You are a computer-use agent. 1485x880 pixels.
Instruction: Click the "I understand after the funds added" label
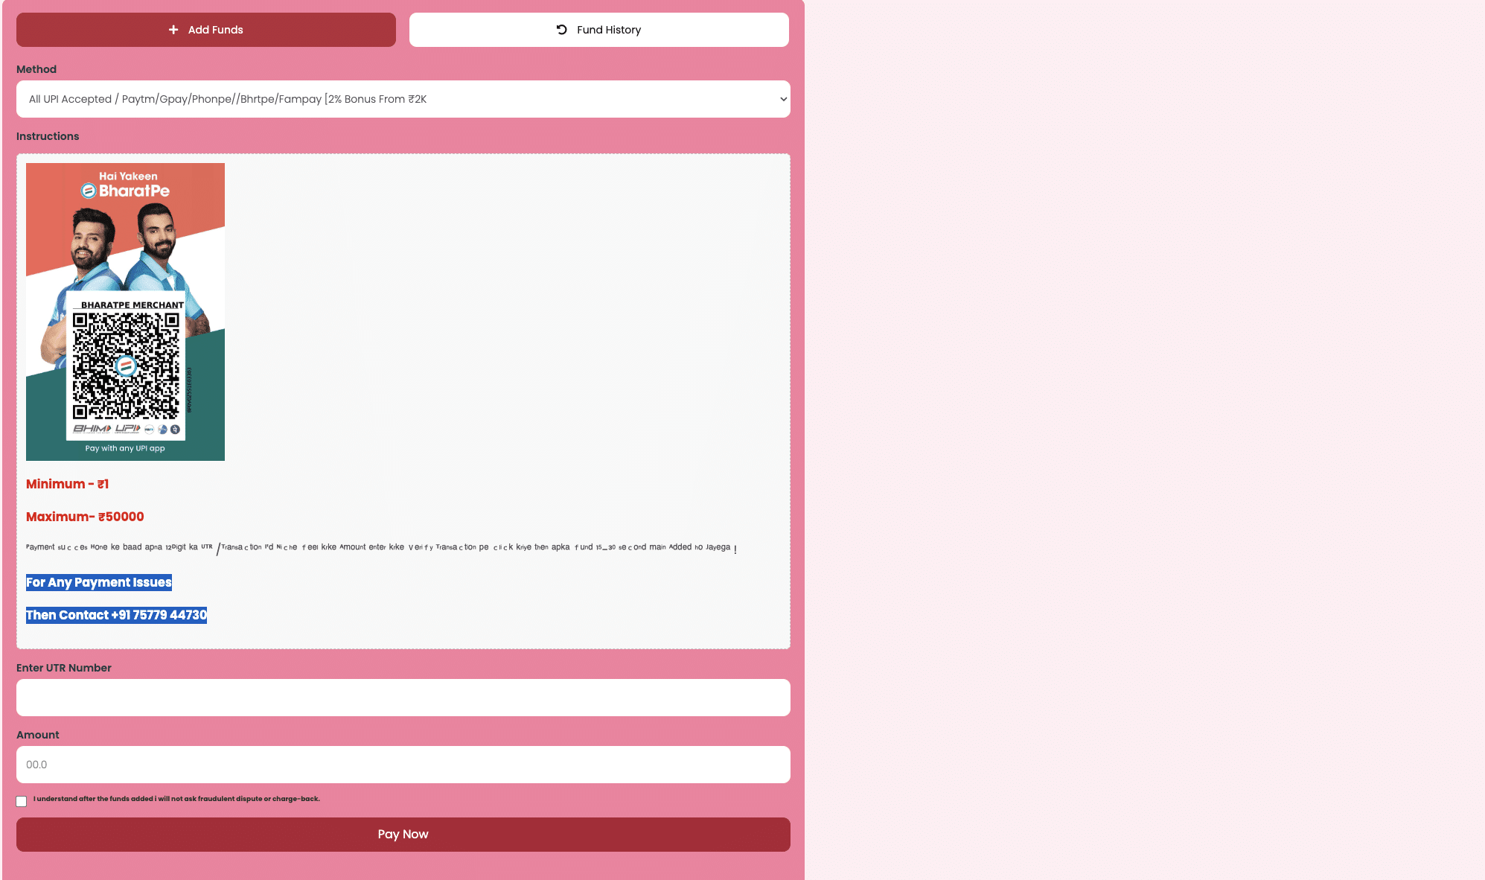pos(176,799)
